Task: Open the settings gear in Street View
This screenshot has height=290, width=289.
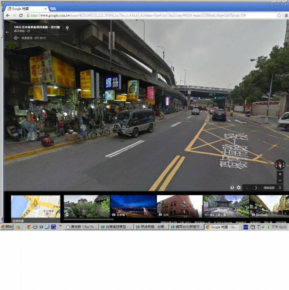Action: pos(238,188)
